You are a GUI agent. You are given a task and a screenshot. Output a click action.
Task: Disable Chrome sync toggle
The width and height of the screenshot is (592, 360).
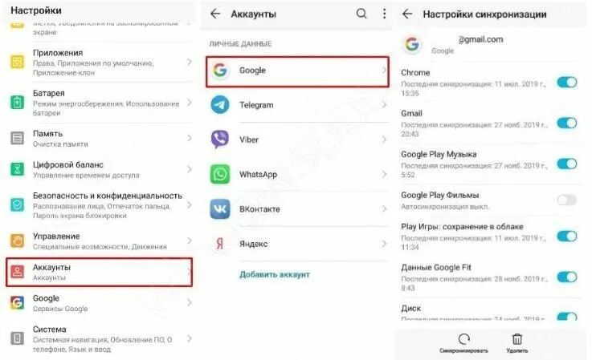tap(567, 83)
